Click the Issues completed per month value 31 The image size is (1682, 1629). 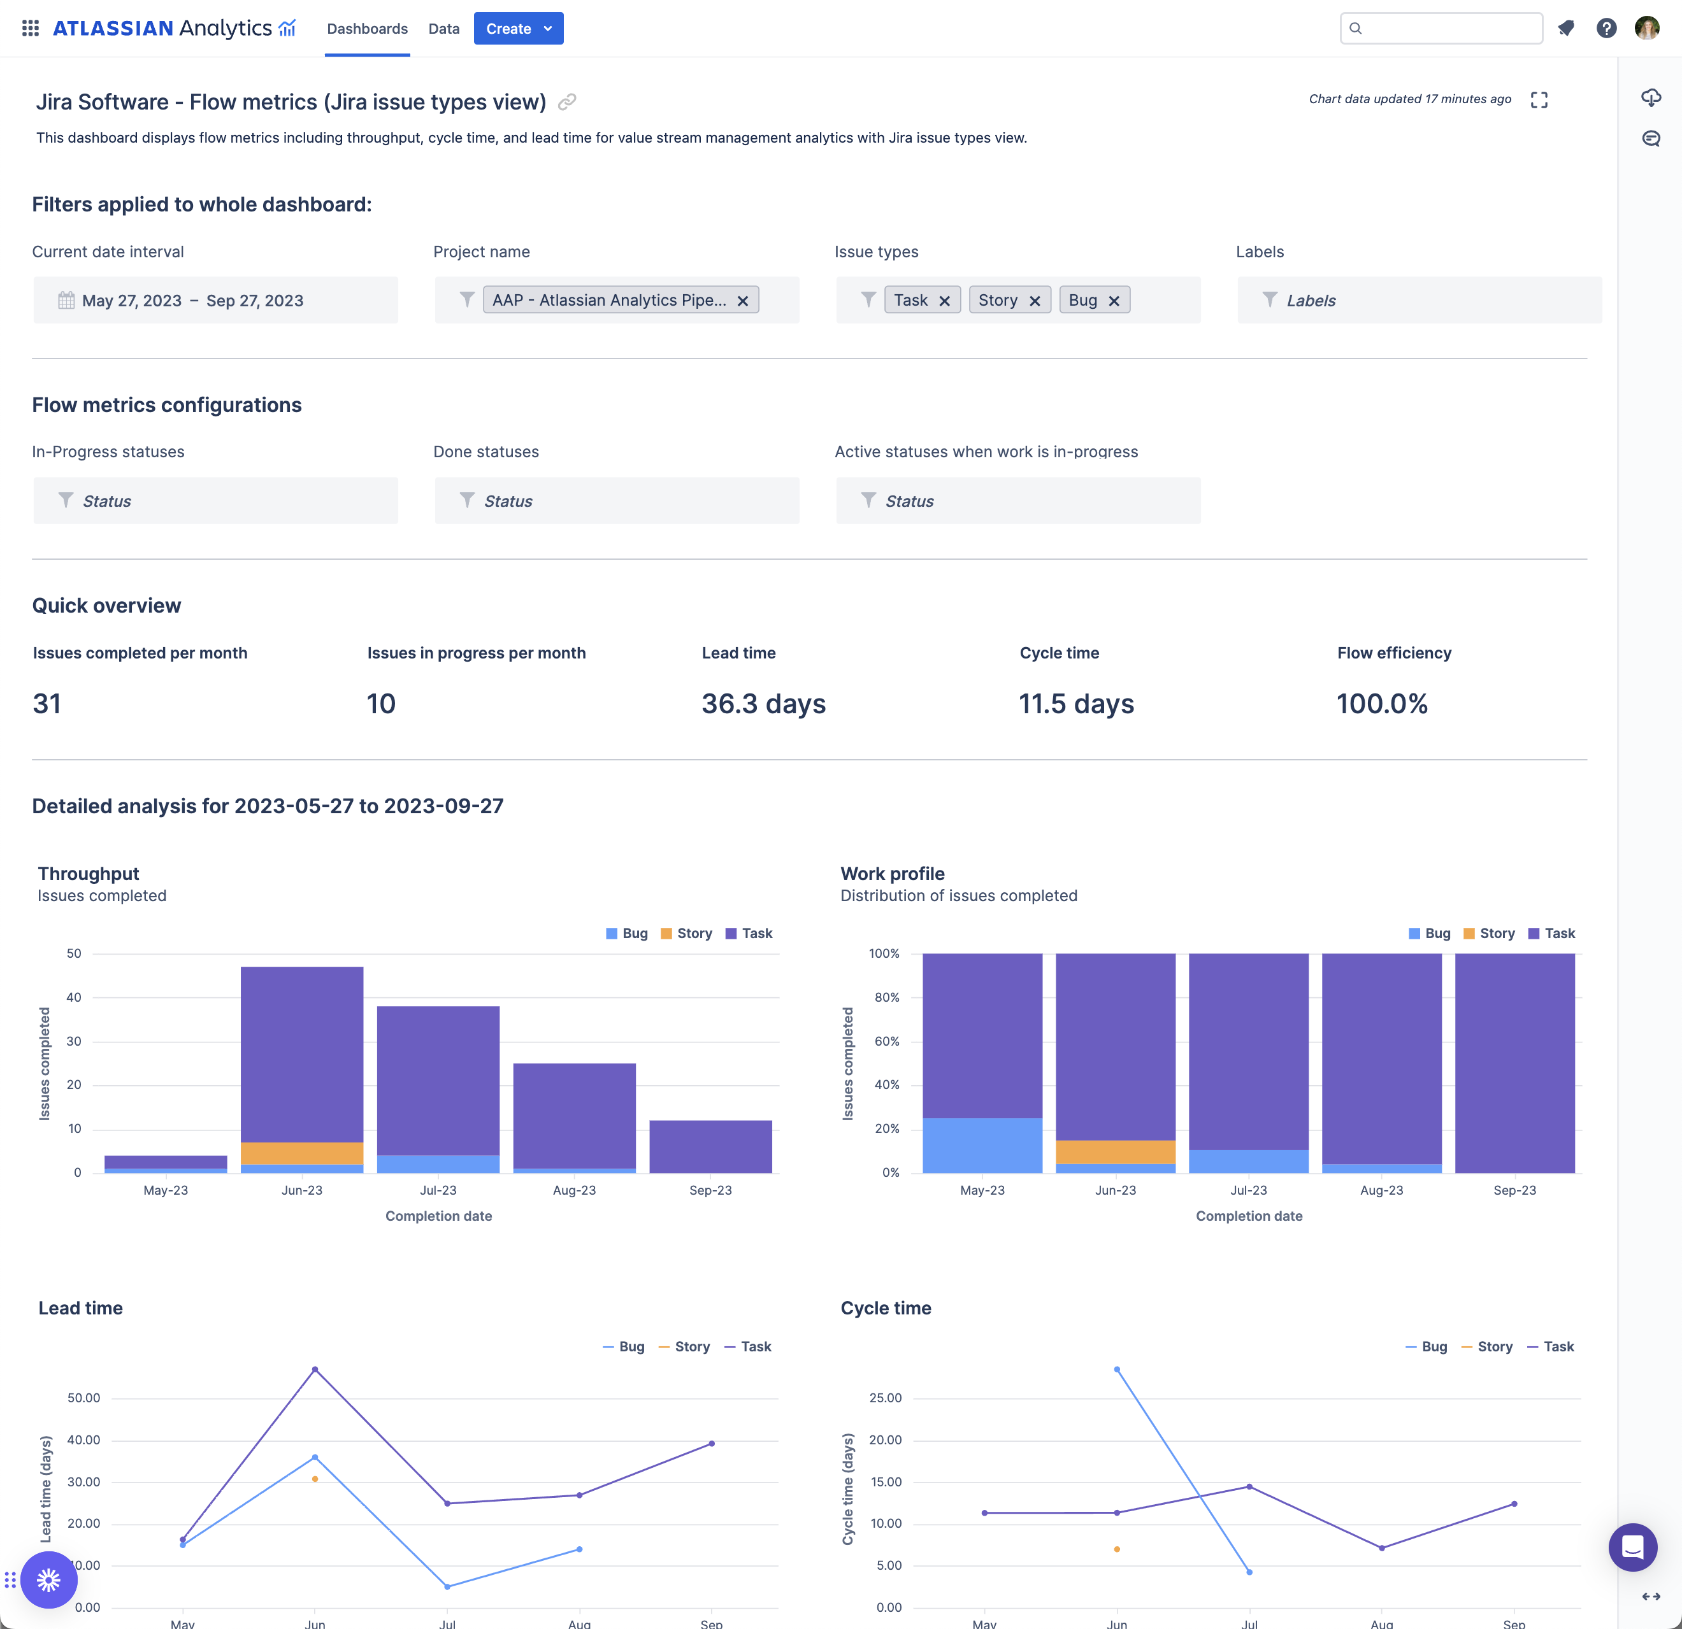47,704
